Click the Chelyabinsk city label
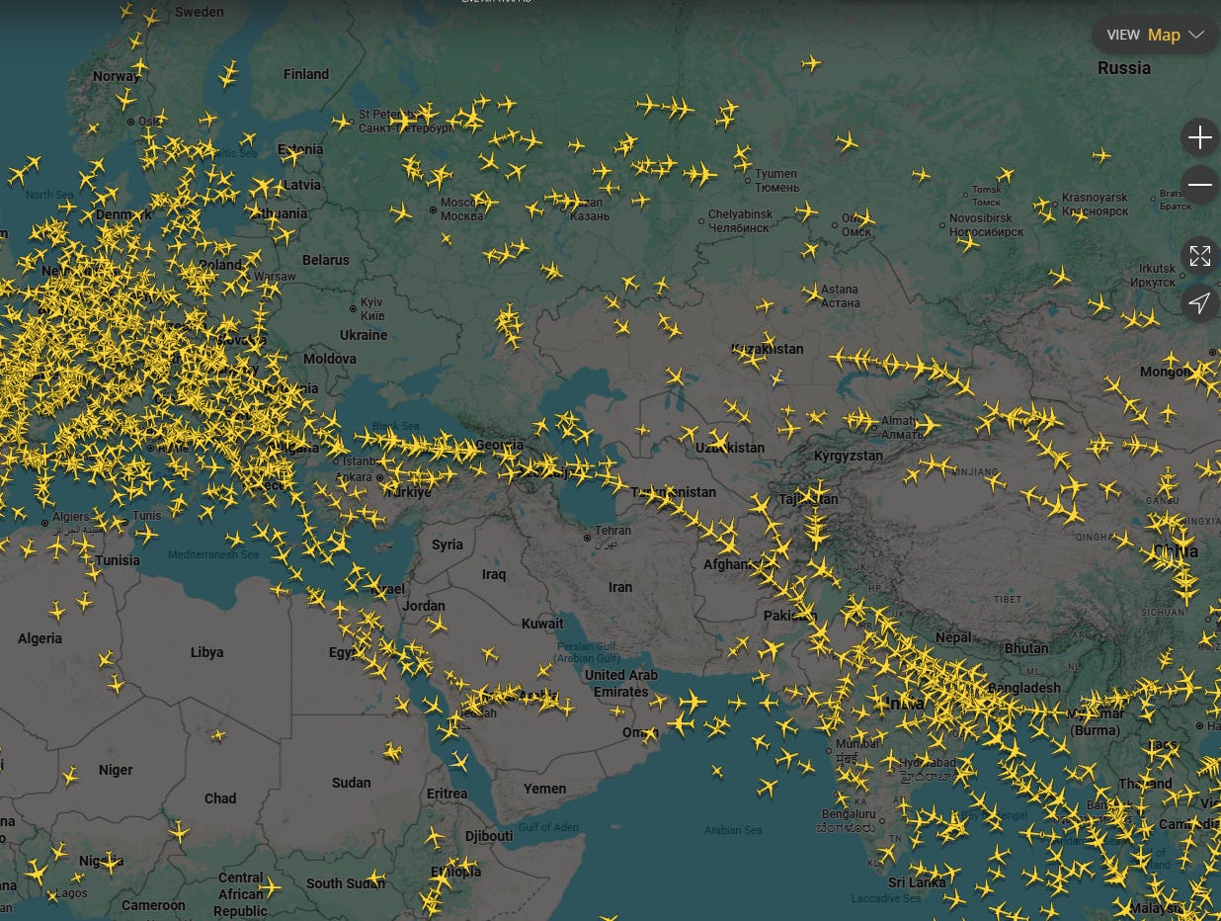This screenshot has width=1221, height=921. click(740, 220)
